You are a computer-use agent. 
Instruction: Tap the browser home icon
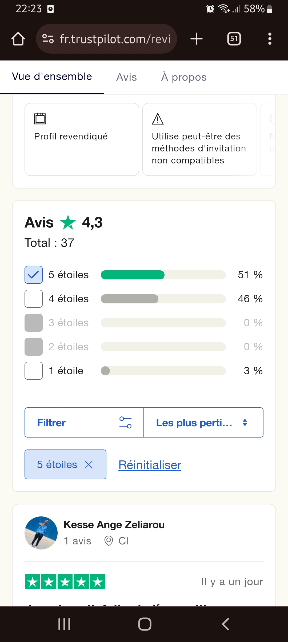pos(18,39)
